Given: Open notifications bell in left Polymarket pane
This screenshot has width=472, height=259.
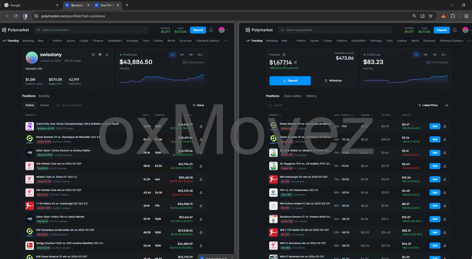Looking at the screenshot, I should (x=211, y=30).
